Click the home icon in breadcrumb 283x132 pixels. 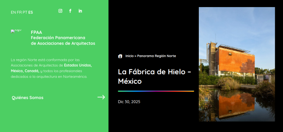(x=120, y=56)
